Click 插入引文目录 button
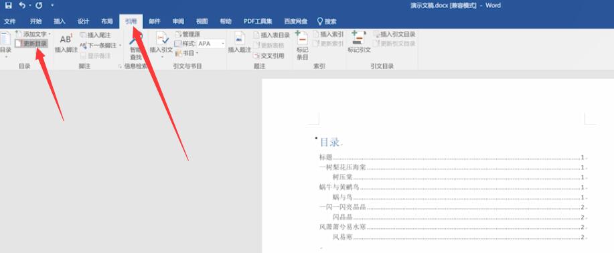The image size is (614, 253). (394, 34)
